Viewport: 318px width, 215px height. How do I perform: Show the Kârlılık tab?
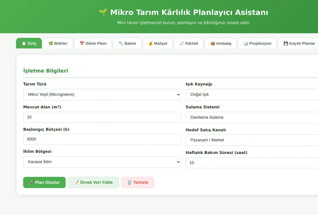(x=189, y=43)
